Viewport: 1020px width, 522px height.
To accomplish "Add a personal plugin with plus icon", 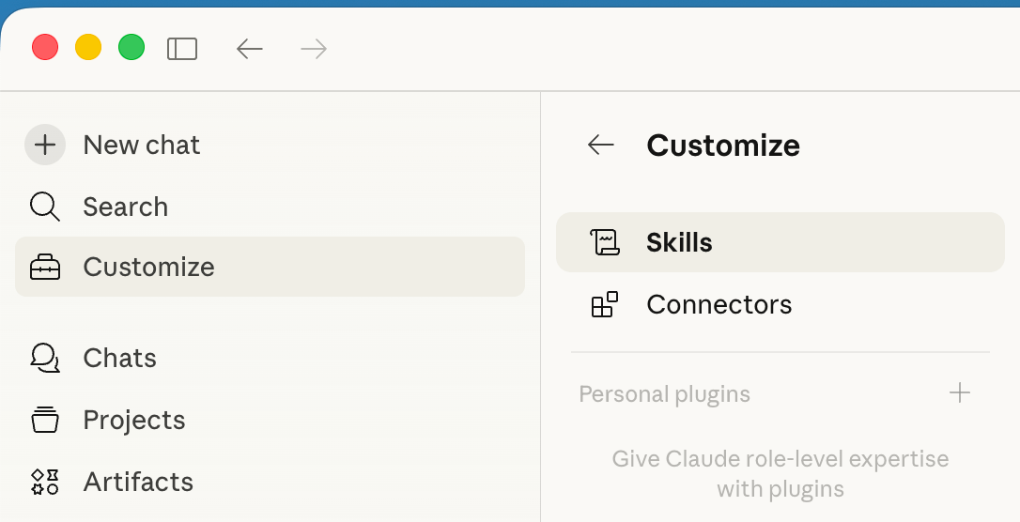I will pyautogui.click(x=960, y=392).
